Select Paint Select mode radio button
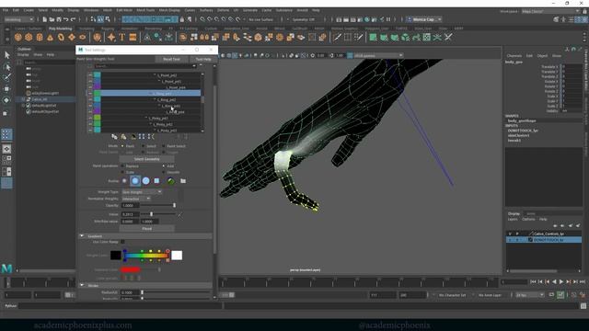Screen dimensions: 589x331 click(164, 146)
